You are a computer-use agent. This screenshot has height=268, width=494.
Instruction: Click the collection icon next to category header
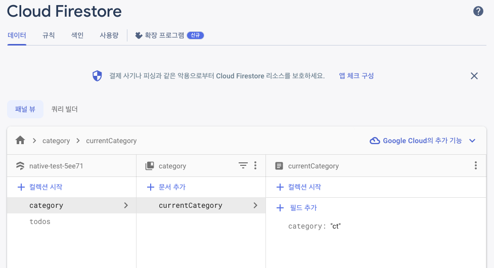(150, 166)
